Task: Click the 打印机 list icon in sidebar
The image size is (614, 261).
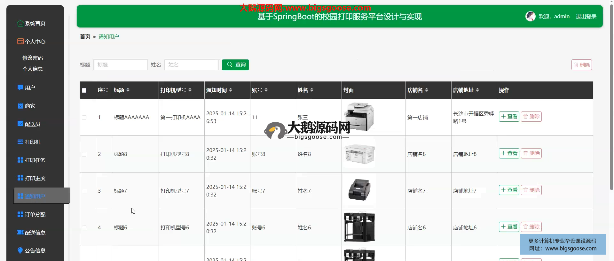Action: (20, 142)
